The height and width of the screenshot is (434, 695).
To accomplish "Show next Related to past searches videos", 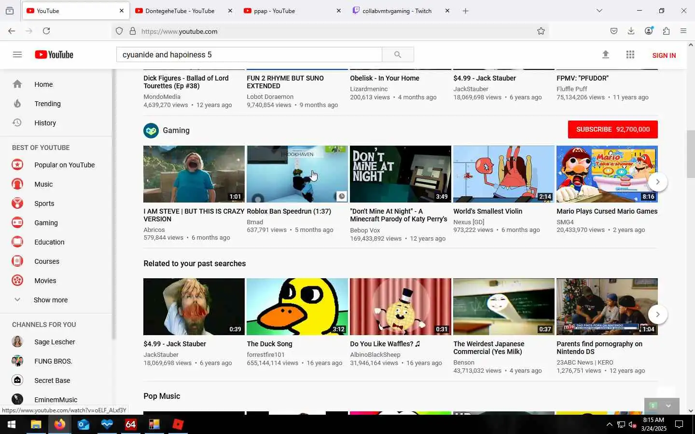I will (x=657, y=314).
